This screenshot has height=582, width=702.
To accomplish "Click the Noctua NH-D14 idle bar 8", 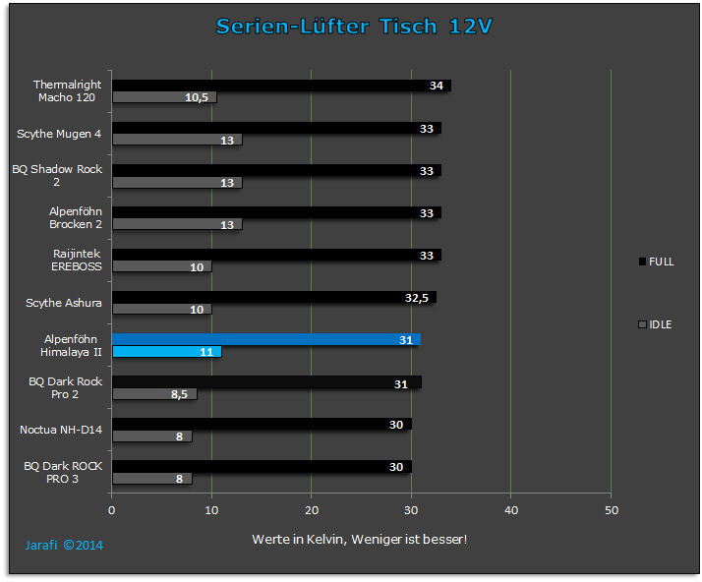I will point(151,436).
